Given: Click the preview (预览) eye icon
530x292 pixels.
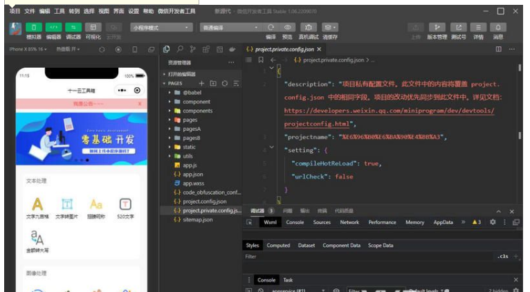Looking at the screenshot, I should tap(288, 27).
